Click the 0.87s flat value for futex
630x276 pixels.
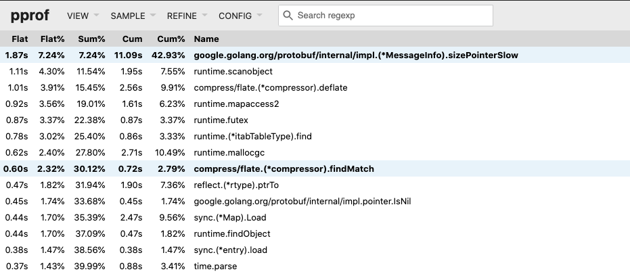coord(17,120)
